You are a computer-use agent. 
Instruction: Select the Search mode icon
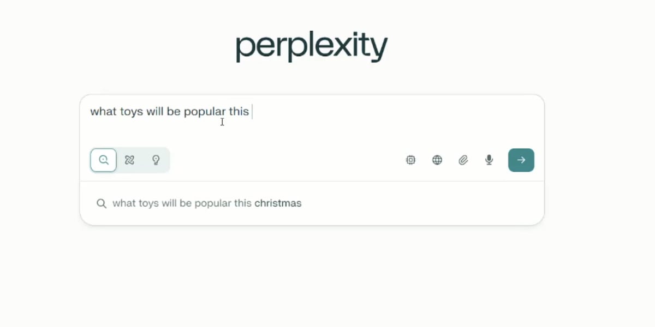point(104,160)
